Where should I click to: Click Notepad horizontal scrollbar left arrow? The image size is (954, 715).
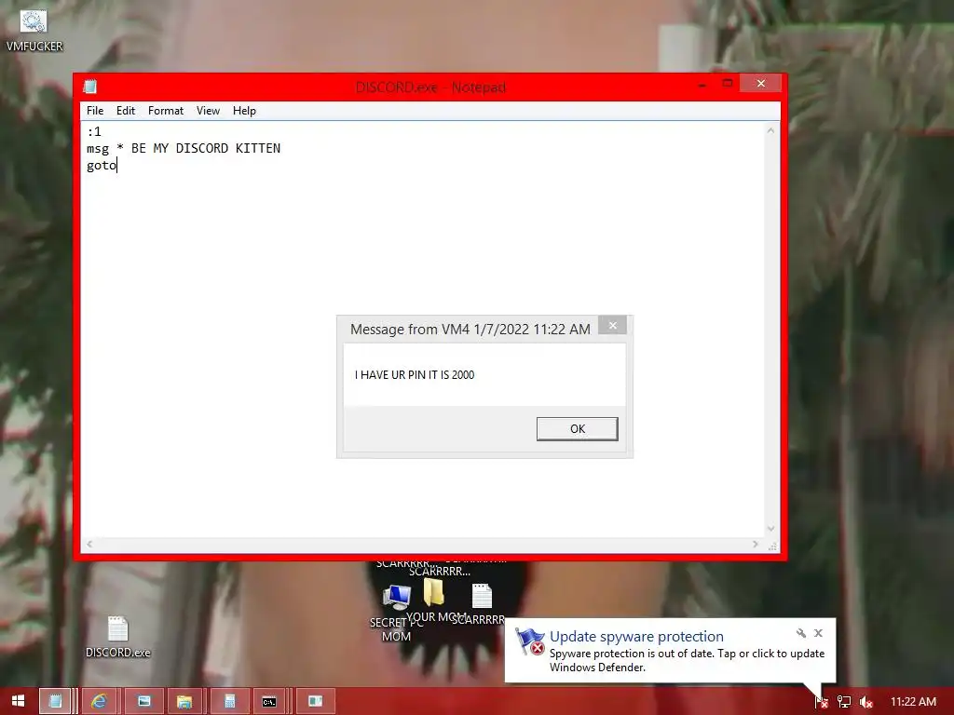(x=89, y=544)
